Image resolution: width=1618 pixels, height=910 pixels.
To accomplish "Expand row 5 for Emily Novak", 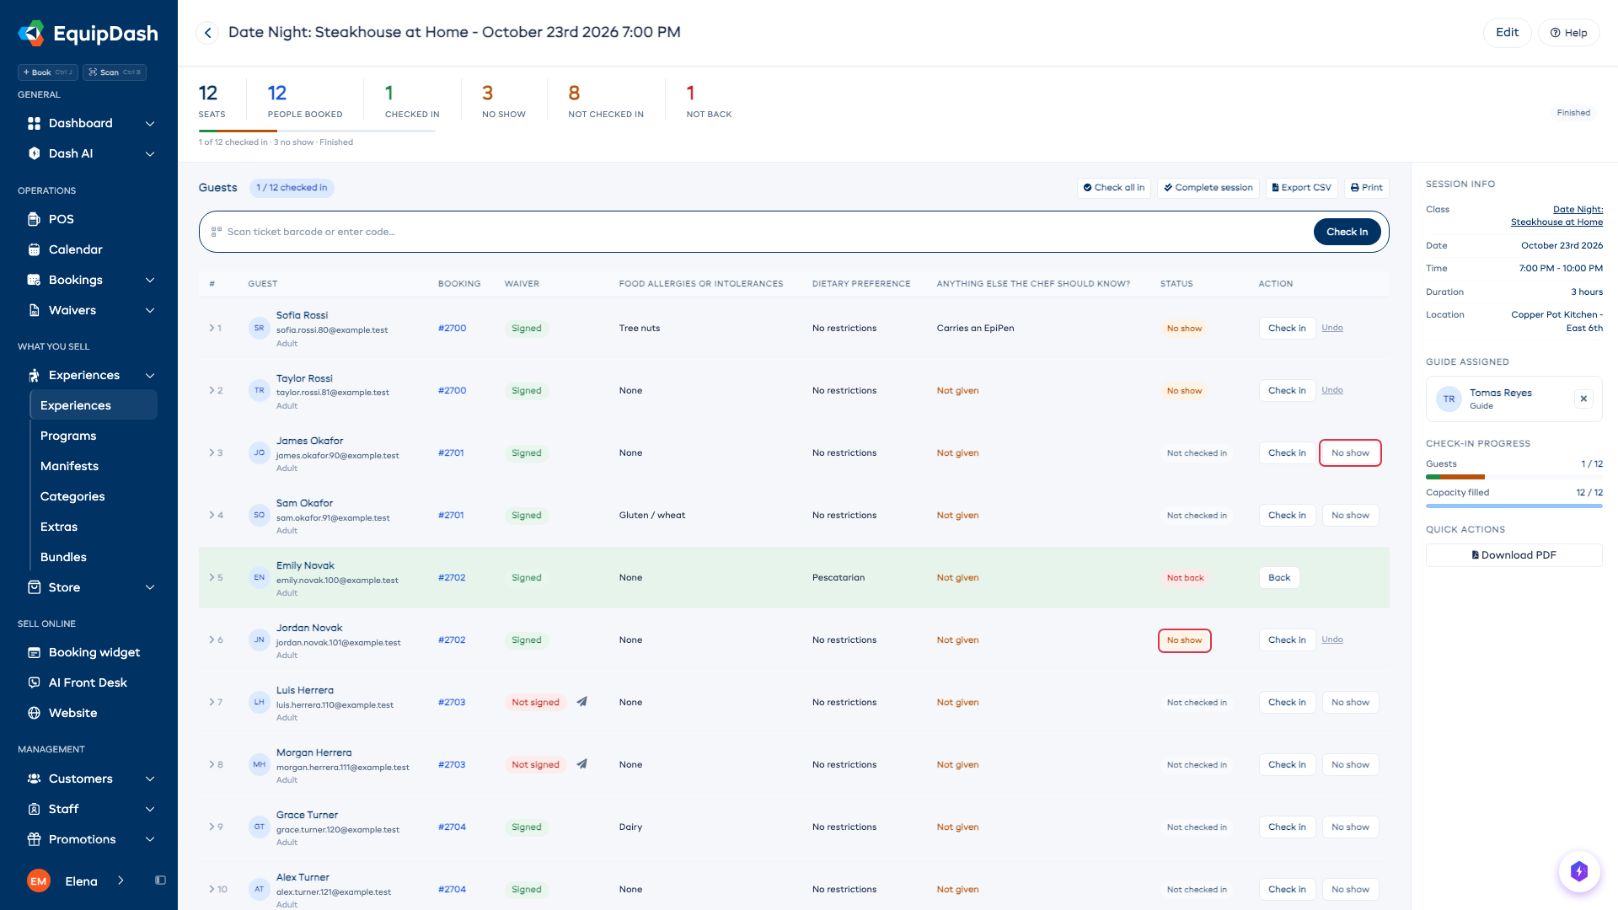I will pos(212,577).
